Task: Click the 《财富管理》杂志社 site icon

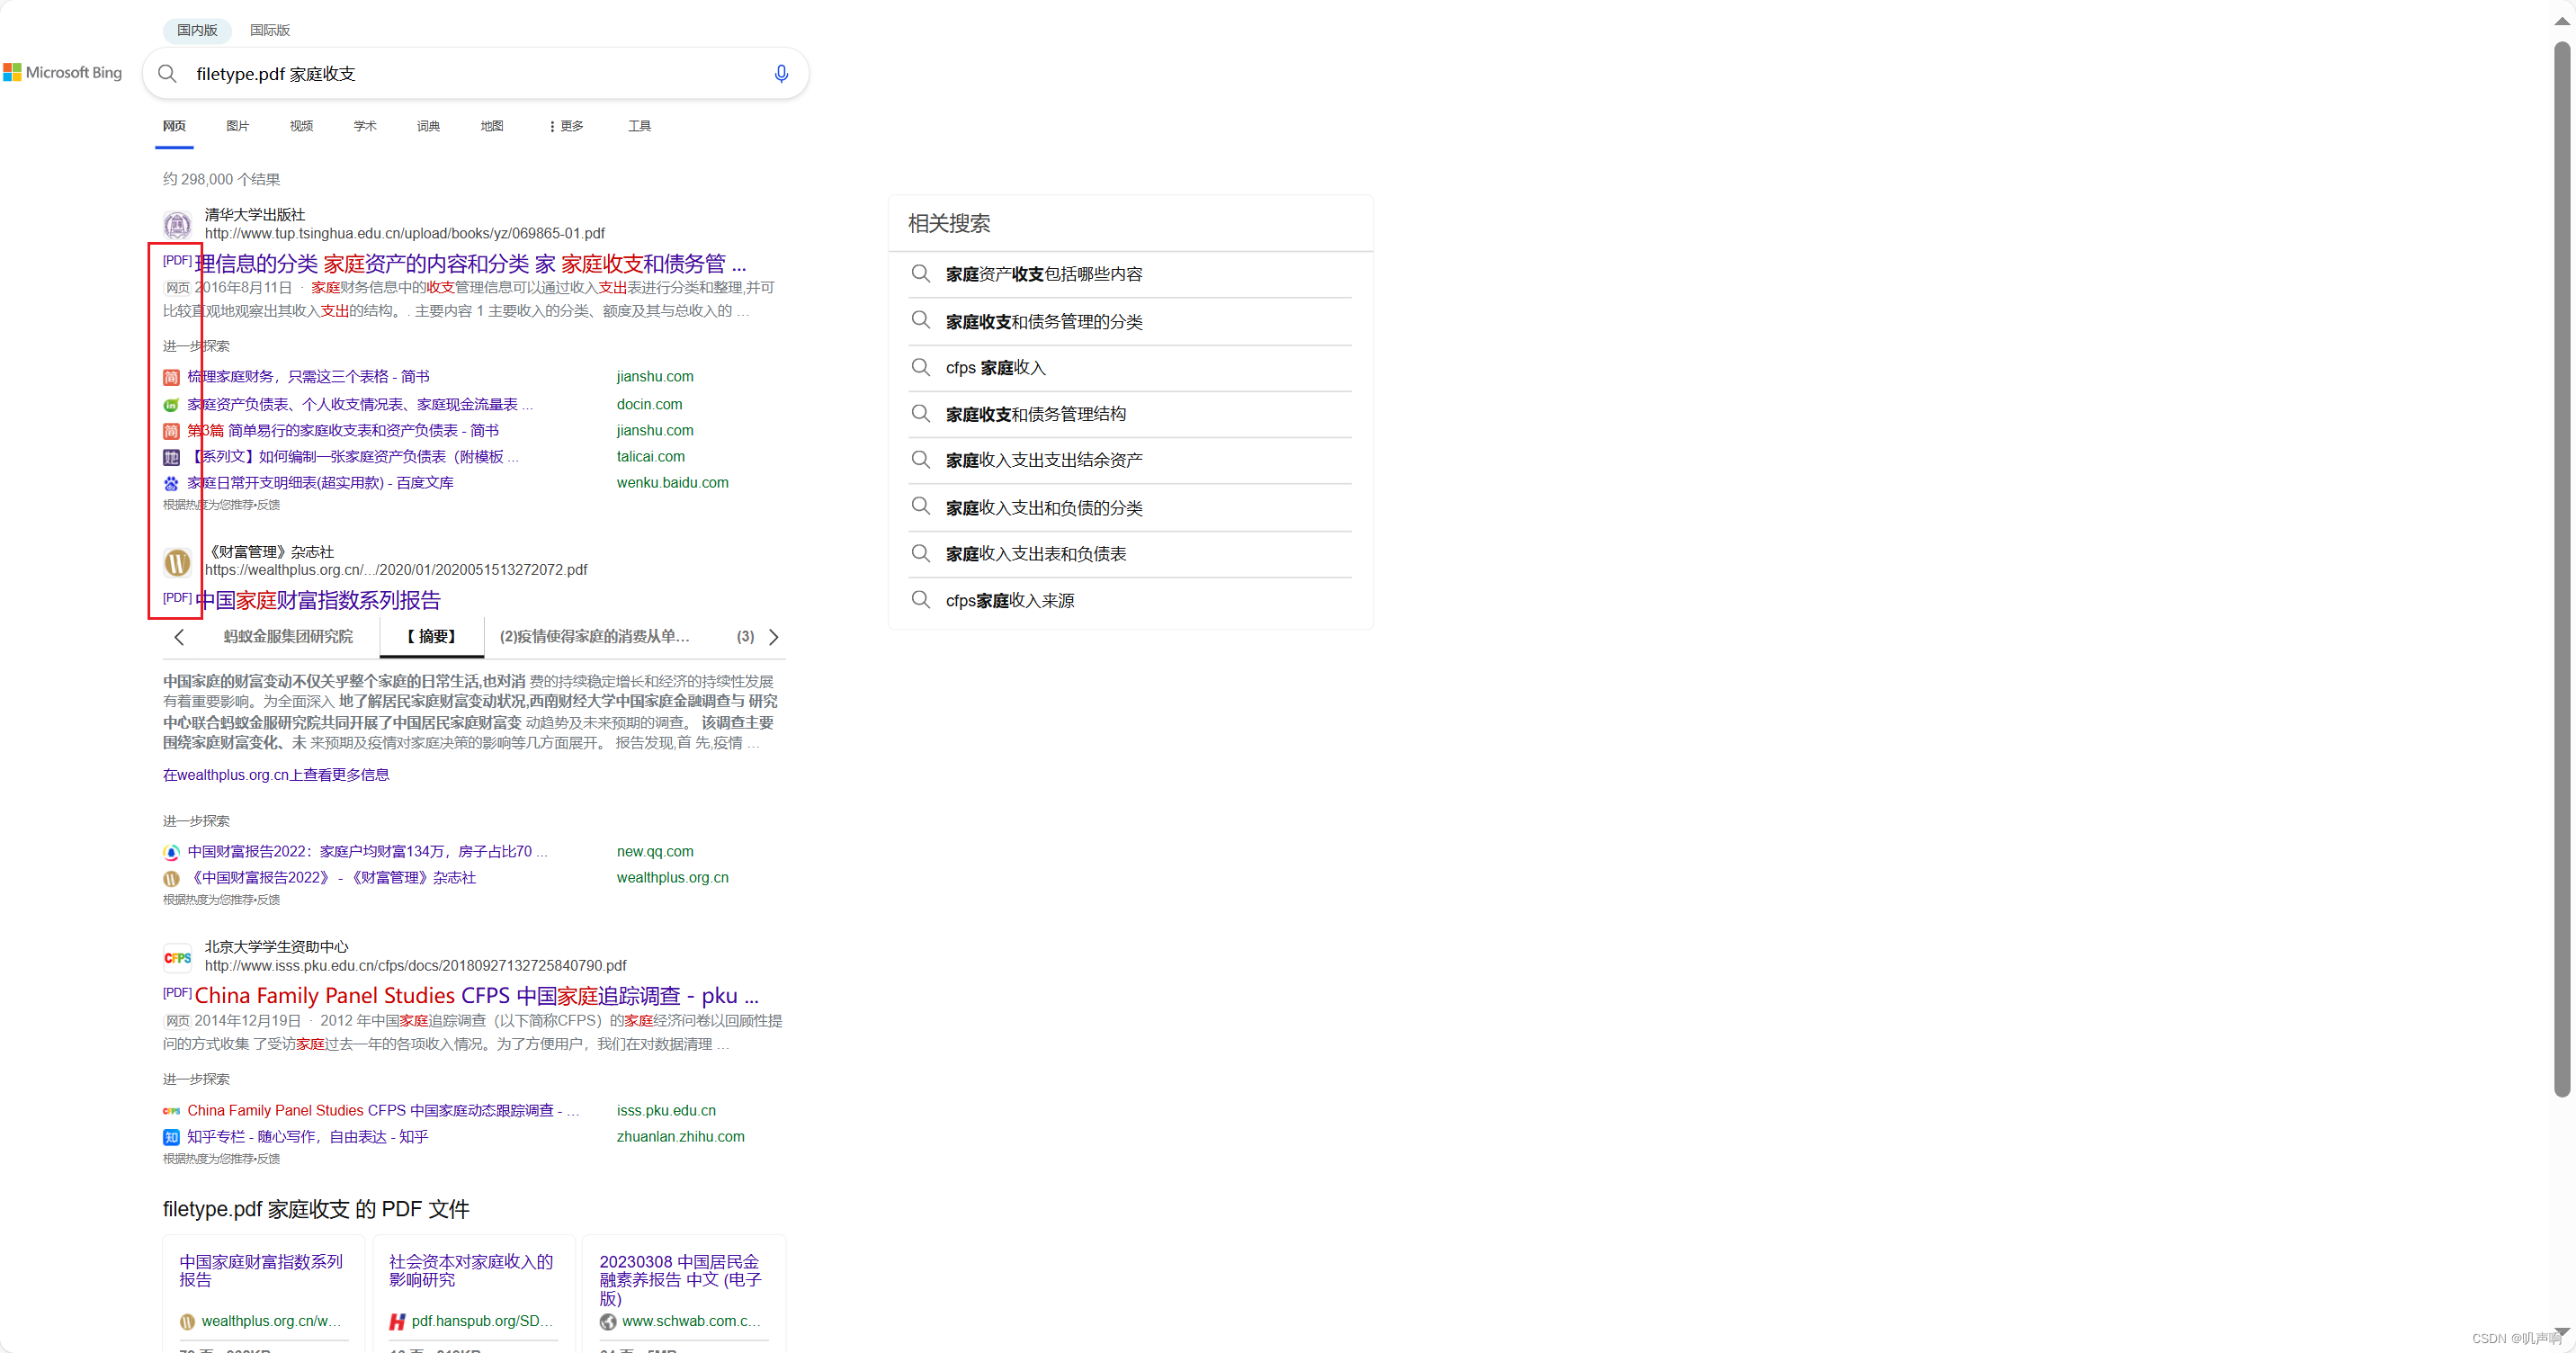Action: point(176,562)
